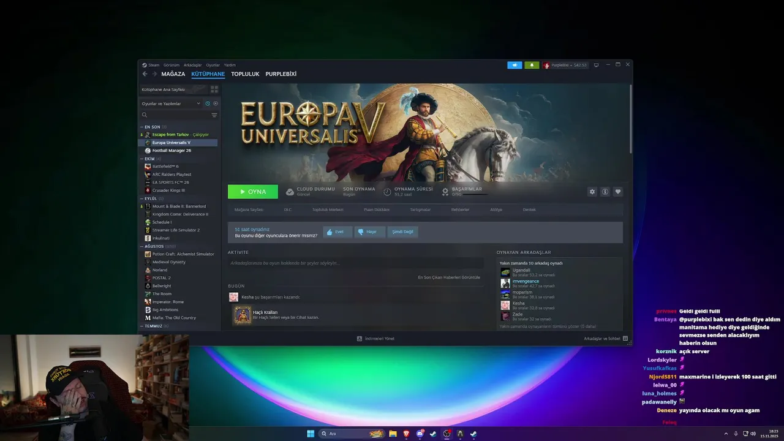The width and height of the screenshot is (784, 441).
Task: Click the Hacı Kralları achievement icon
Action: [243, 315]
